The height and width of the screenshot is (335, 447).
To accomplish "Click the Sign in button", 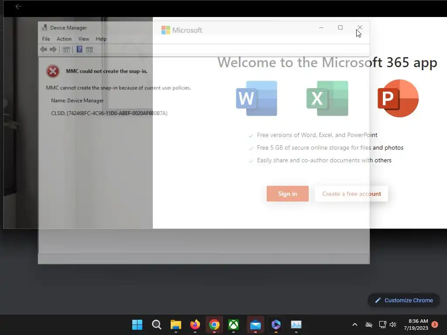I will coord(288,194).
